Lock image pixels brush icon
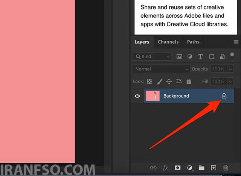This screenshot has height=176, width=241. [160, 81]
